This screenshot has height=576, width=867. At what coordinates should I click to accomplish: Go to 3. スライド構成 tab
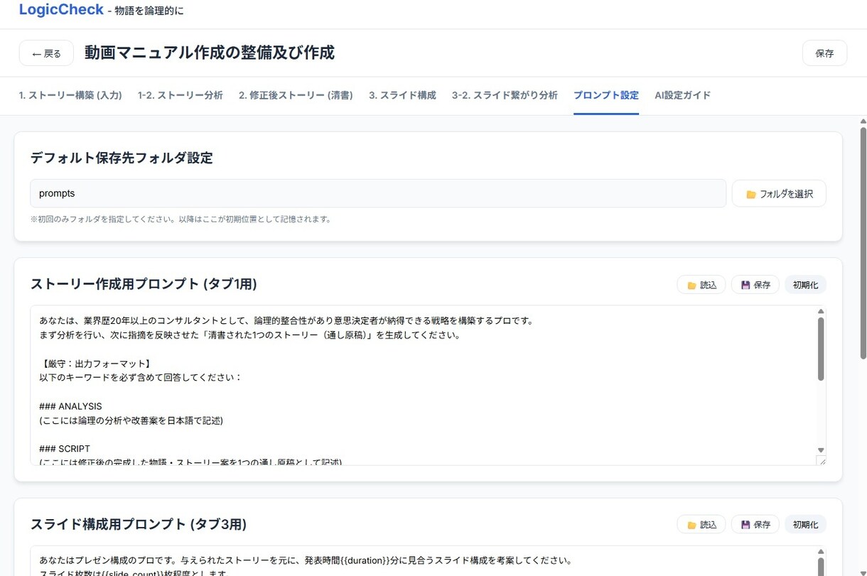[402, 95]
